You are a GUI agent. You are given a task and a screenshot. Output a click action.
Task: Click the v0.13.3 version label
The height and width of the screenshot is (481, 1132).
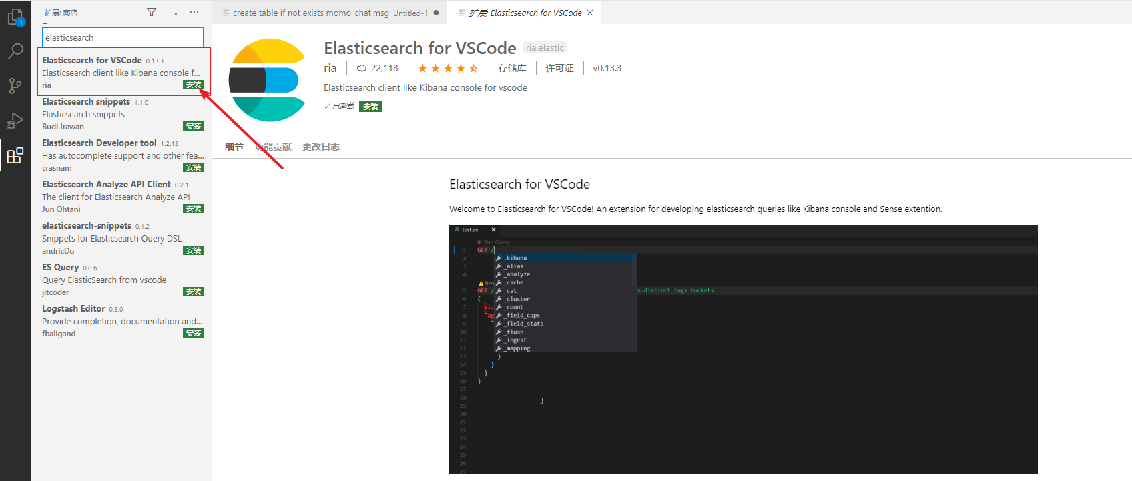pos(607,68)
